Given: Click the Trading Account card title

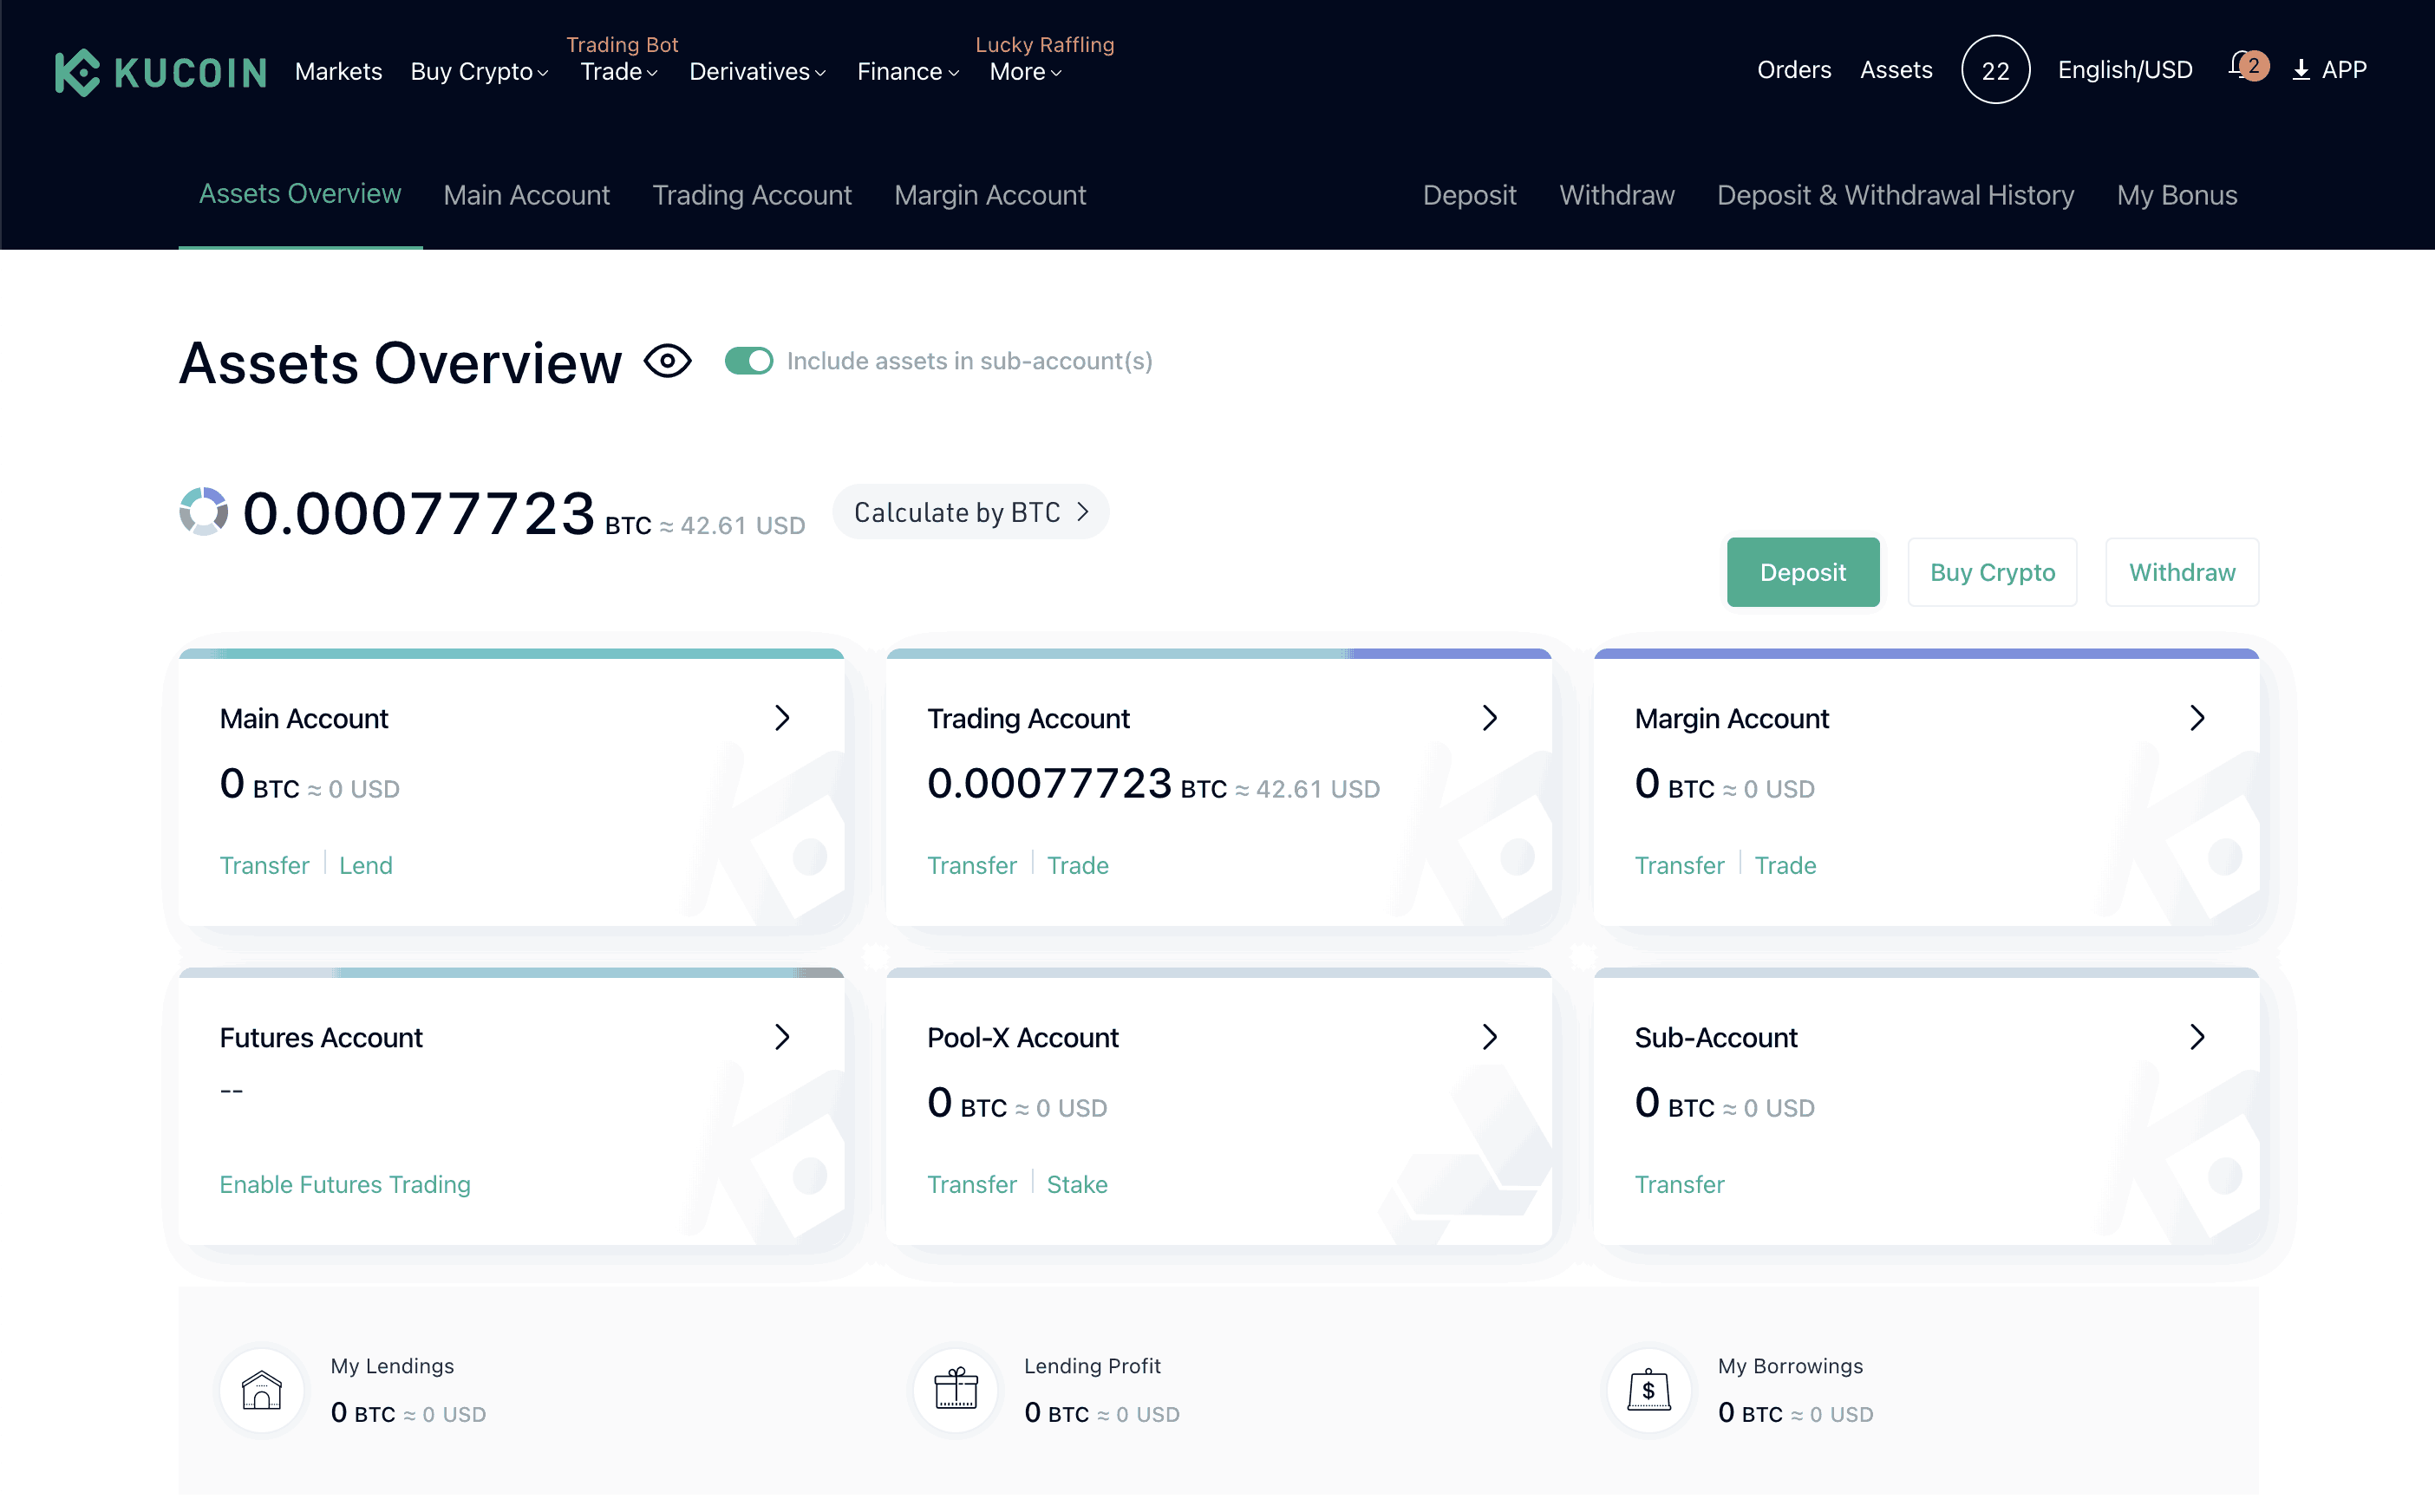Looking at the screenshot, I should coord(1028,718).
